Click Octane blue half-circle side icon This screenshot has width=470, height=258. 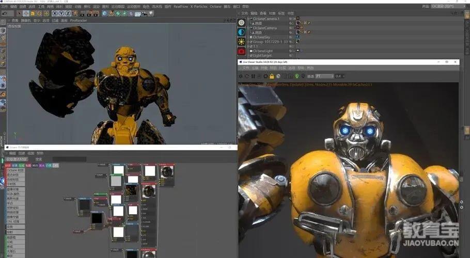[x=242, y=32]
